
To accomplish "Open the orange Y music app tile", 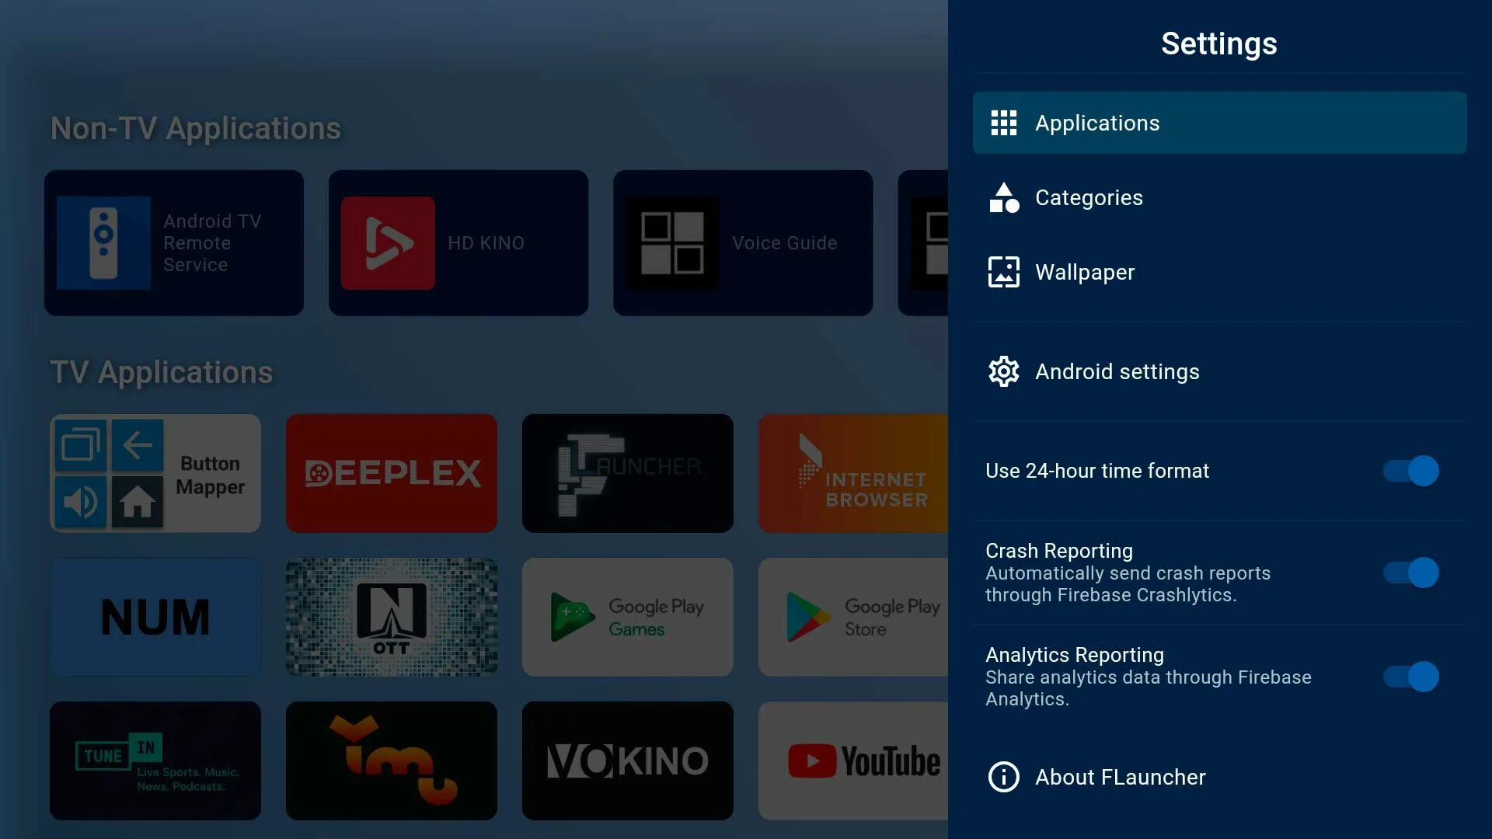I will 392,761.
